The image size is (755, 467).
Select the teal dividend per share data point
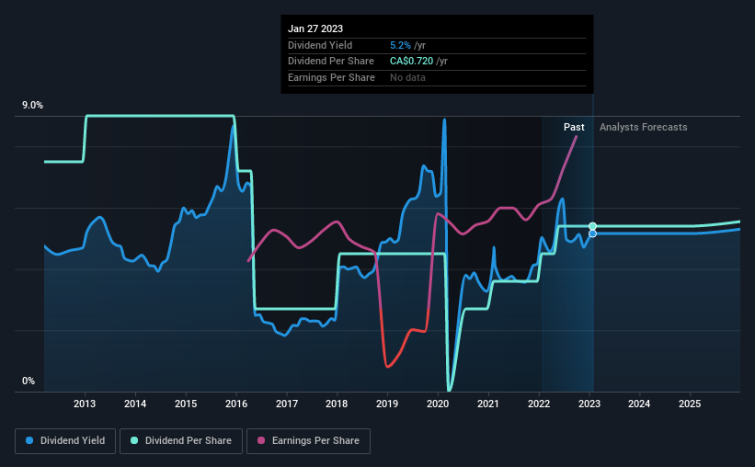click(x=593, y=226)
